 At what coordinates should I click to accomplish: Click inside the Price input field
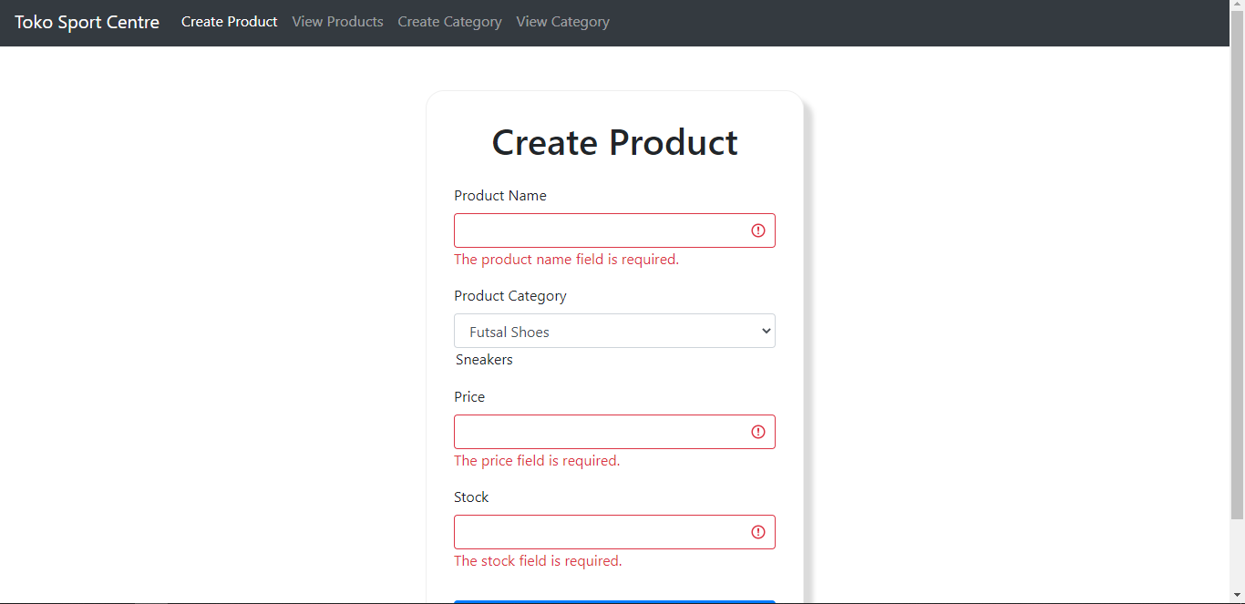coord(597,432)
